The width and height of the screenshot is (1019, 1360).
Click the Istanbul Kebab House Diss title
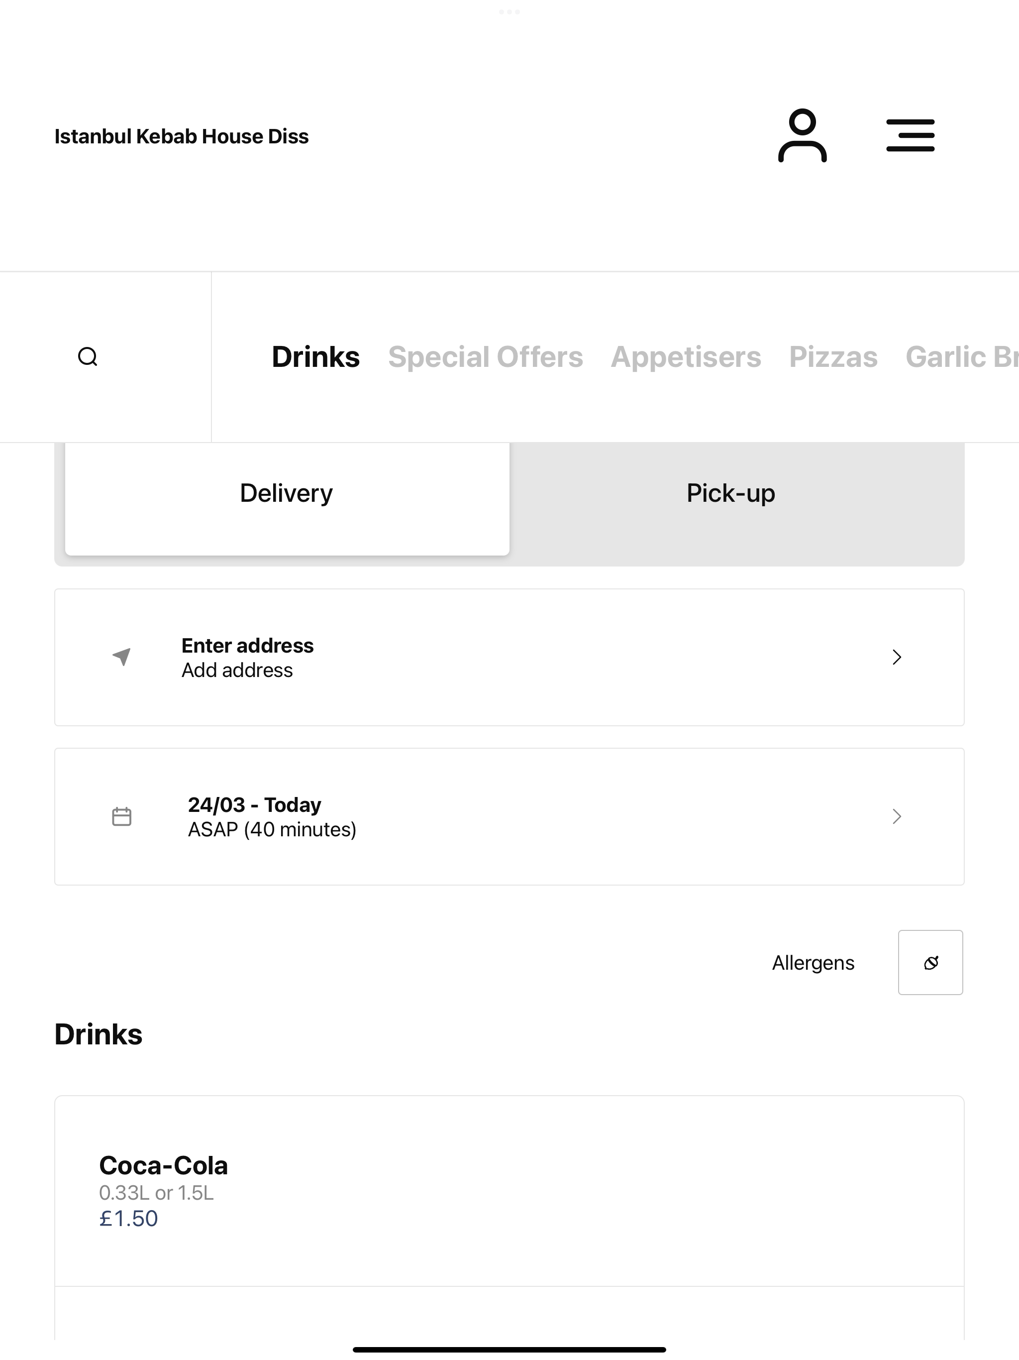click(x=181, y=136)
